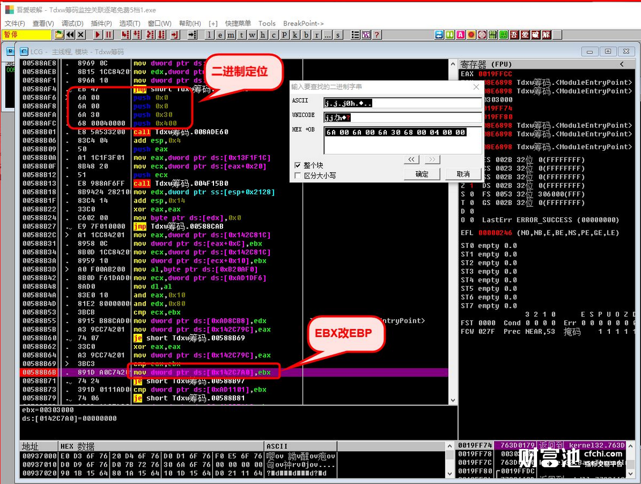641x484 pixels.
Task: Click the red question mark help icon
Action: tap(377, 35)
